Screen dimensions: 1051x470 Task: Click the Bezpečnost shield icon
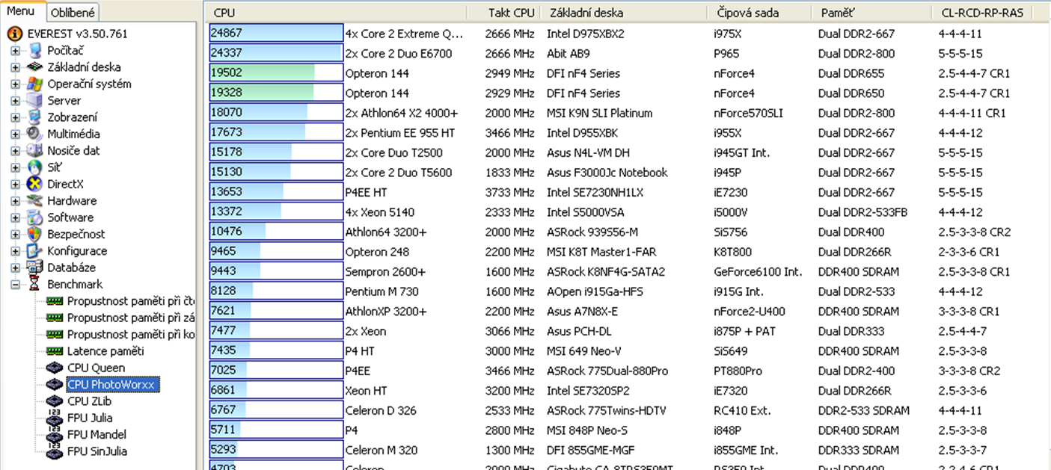[x=34, y=234]
